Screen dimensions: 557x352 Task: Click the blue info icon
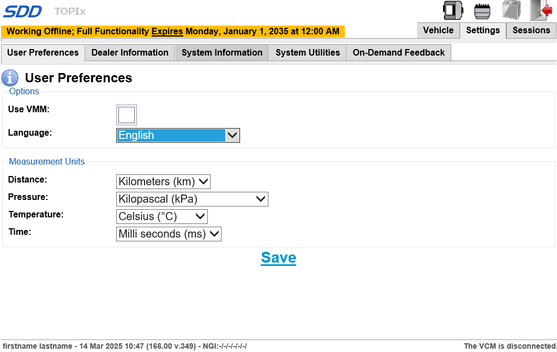[10, 78]
